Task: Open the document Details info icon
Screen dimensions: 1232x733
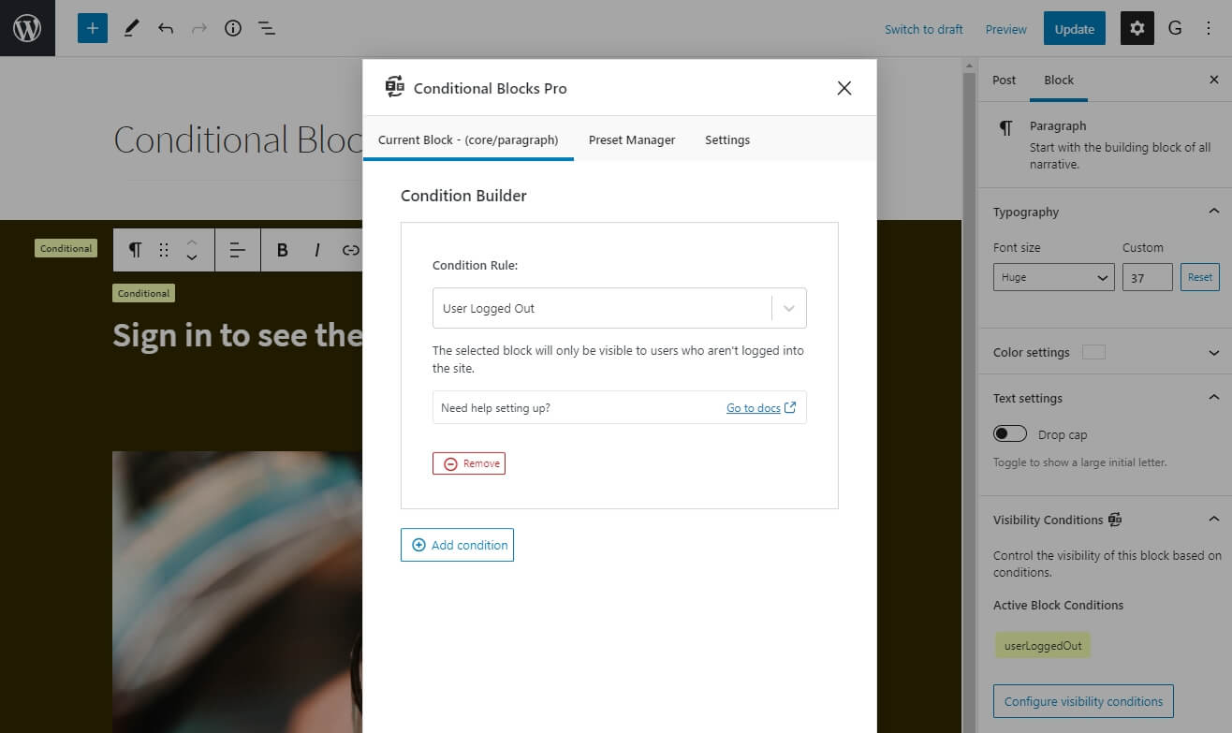Action: pyautogui.click(x=233, y=28)
